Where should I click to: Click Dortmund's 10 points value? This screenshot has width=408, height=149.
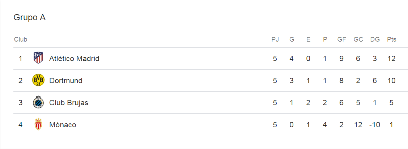[x=391, y=81]
